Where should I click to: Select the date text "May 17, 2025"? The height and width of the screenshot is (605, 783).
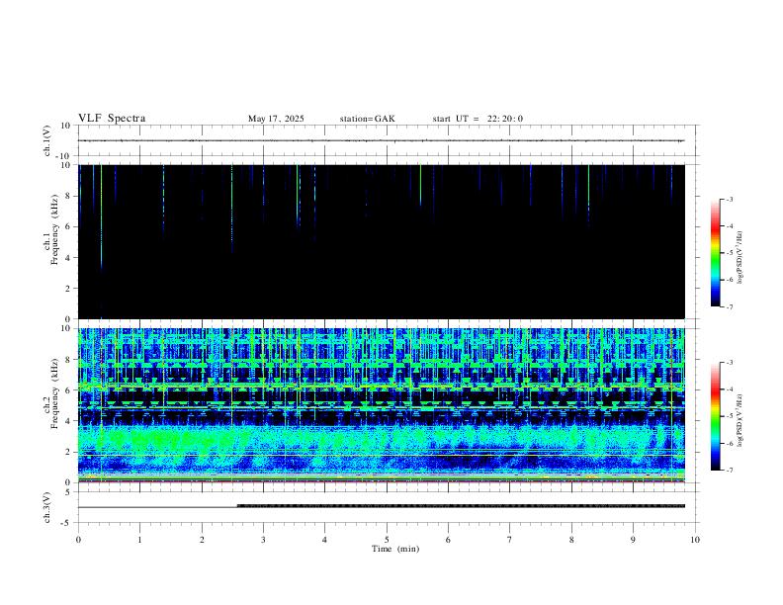coord(276,119)
